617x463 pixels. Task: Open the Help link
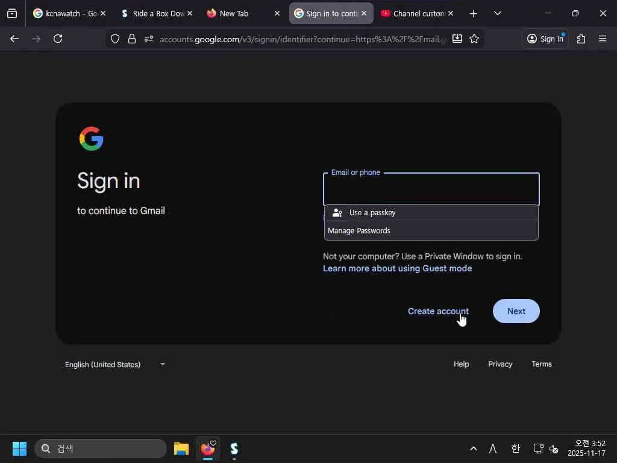click(461, 364)
